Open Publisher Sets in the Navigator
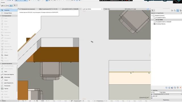The height and width of the screenshot is (102, 182). [x=181, y=10]
